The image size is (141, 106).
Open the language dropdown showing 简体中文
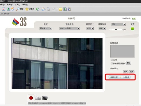pos(46,28)
